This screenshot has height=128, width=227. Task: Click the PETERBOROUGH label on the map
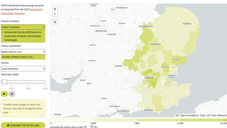click(x=146, y=27)
